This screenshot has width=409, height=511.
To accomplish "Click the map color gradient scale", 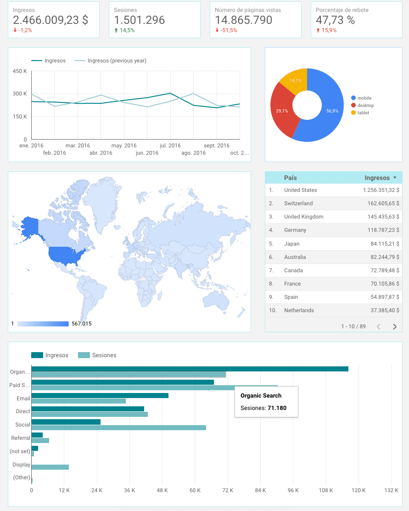I will [x=42, y=324].
